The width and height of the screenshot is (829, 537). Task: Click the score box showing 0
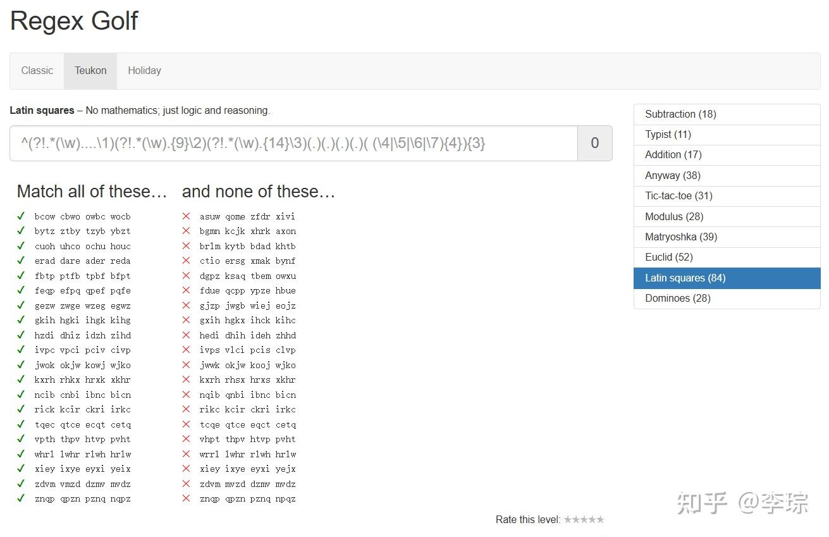tap(594, 144)
